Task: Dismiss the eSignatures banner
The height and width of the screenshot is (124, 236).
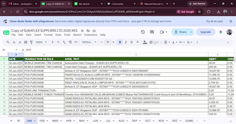Action: click(x=231, y=21)
